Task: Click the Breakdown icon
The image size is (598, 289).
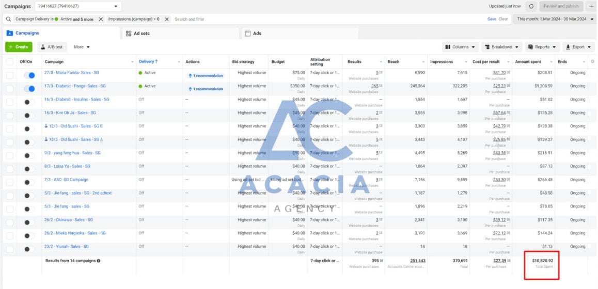Action: [487, 47]
